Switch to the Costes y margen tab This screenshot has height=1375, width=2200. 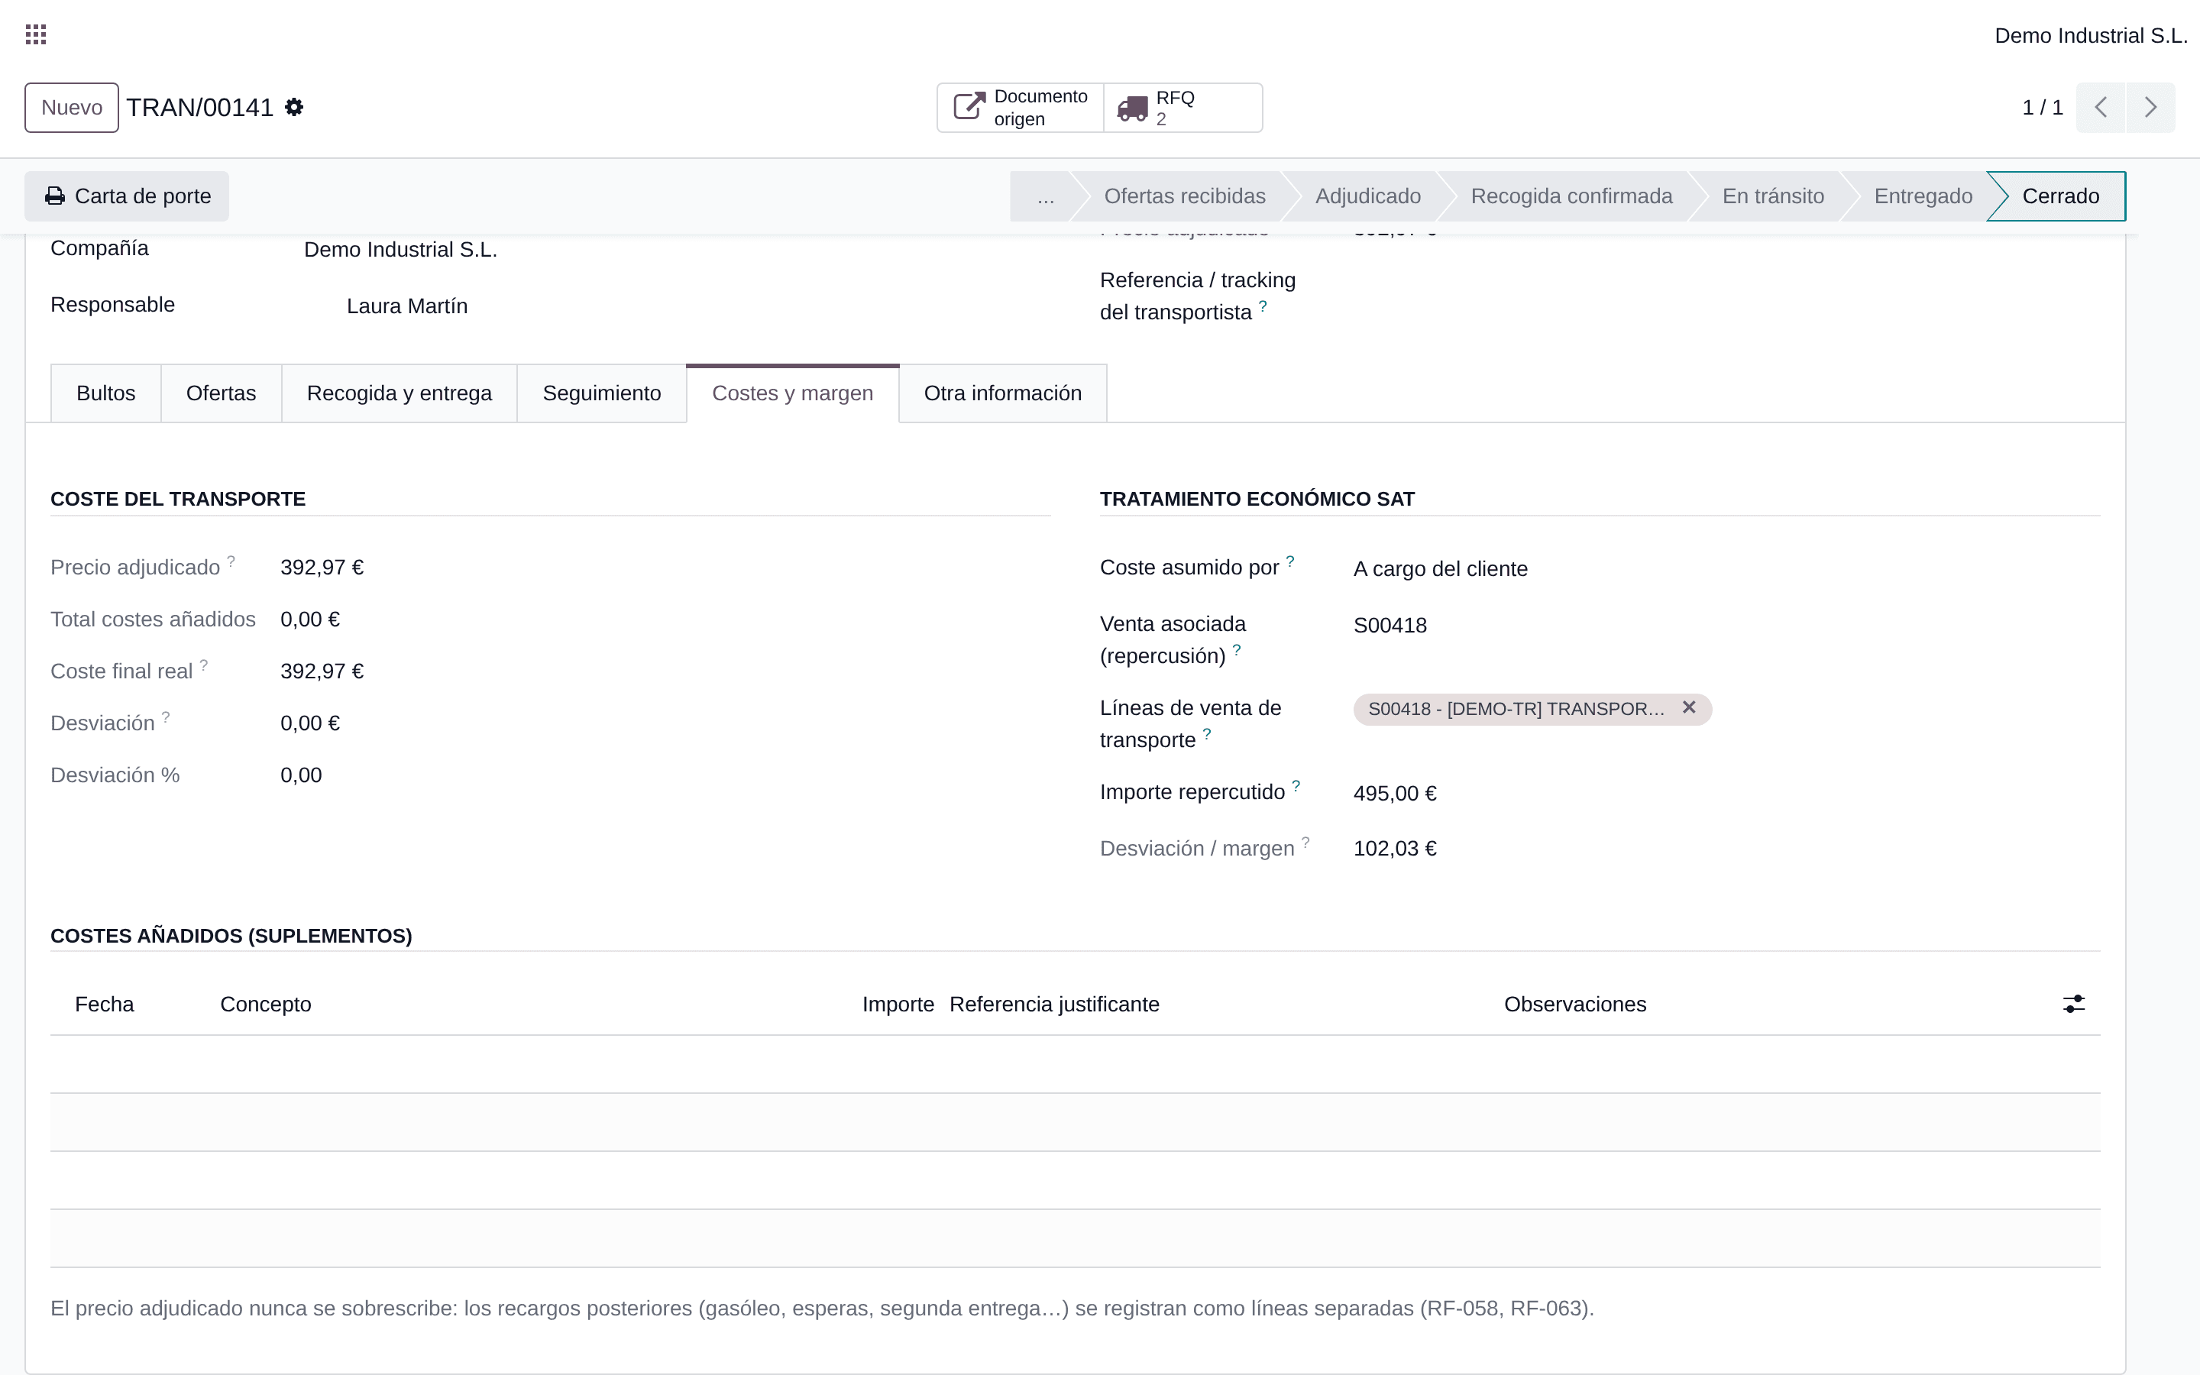point(793,393)
